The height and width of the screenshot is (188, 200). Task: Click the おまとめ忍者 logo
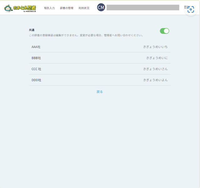coord(20,8)
